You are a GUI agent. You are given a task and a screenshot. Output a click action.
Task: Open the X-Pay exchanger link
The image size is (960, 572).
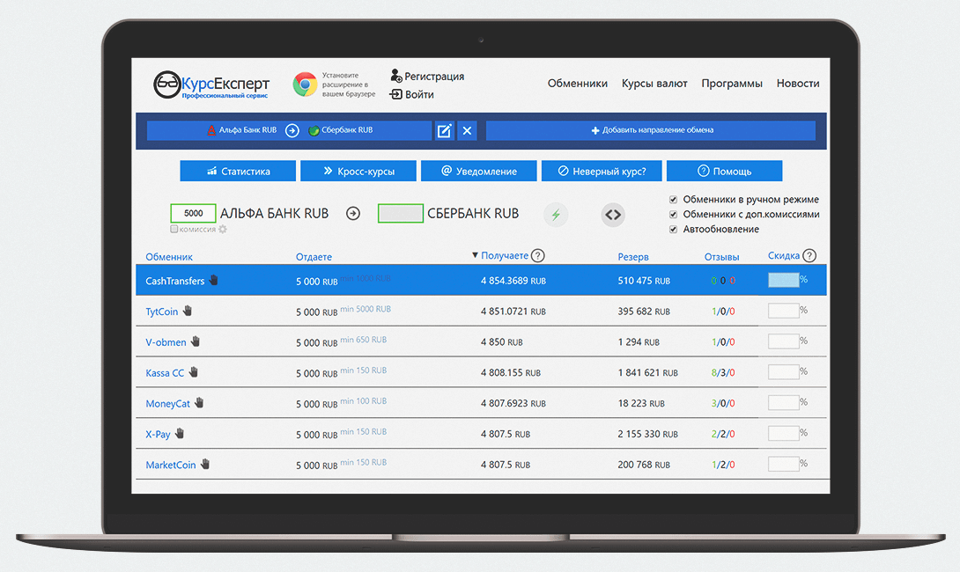pos(158,434)
